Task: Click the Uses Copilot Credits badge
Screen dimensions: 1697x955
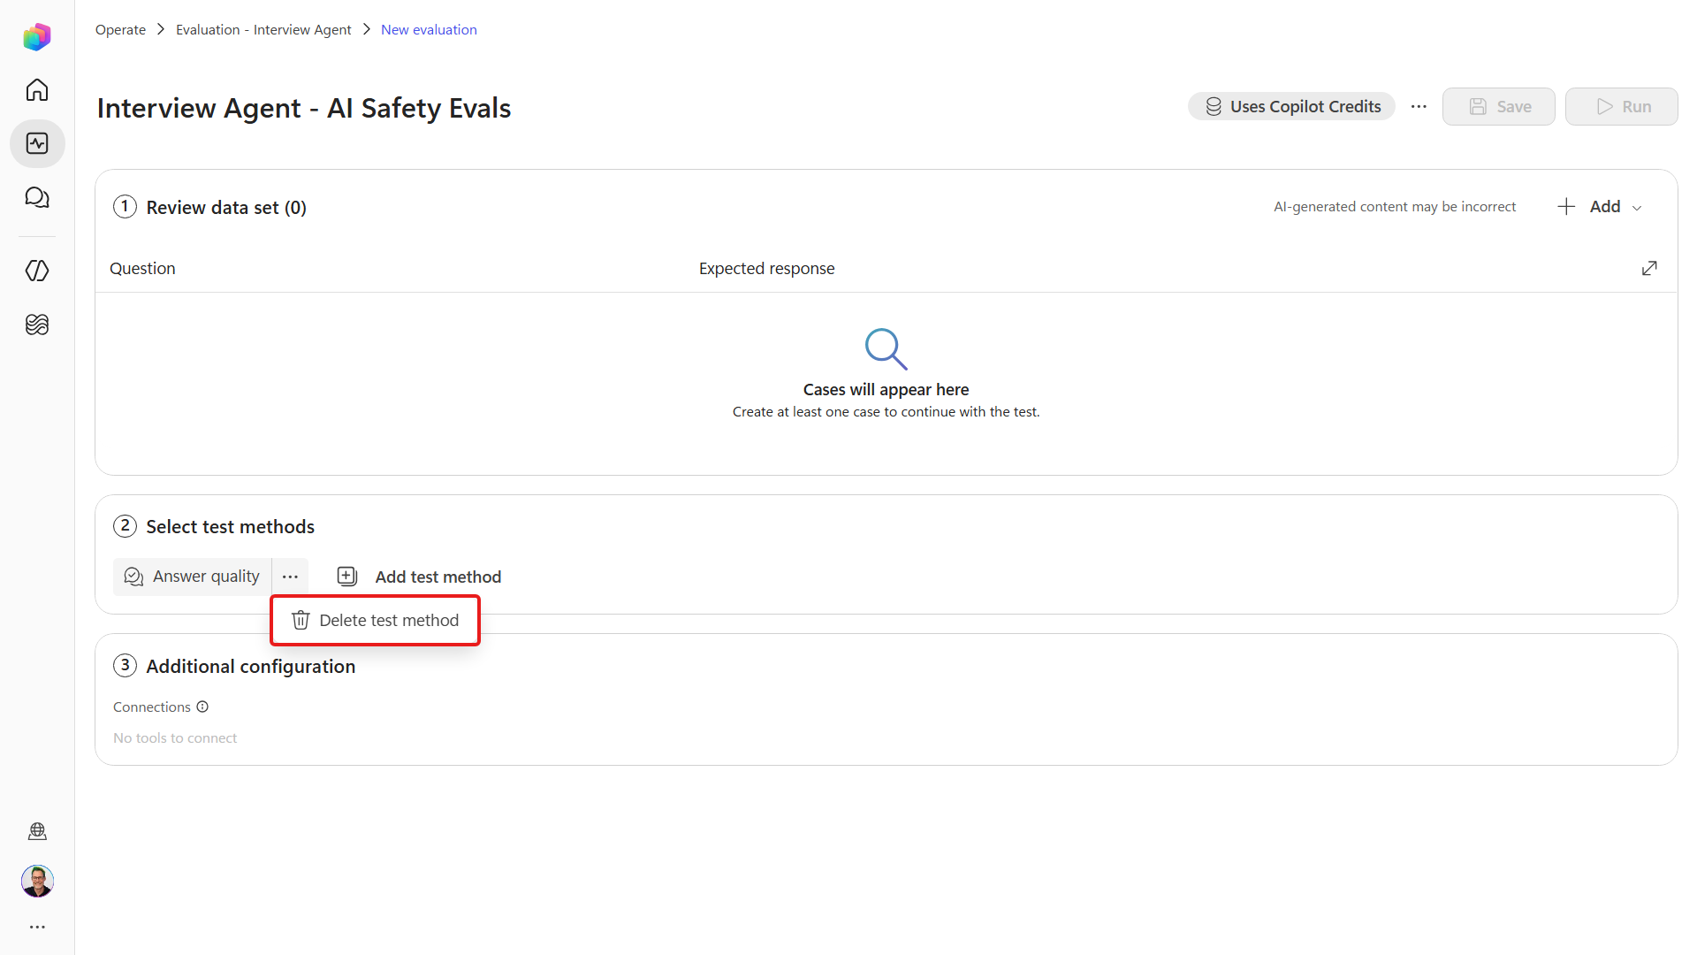Action: 1291,106
